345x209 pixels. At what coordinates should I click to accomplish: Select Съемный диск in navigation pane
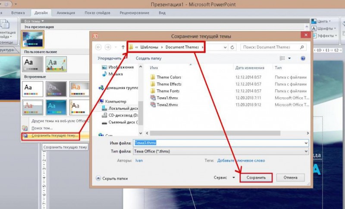pos(120,122)
